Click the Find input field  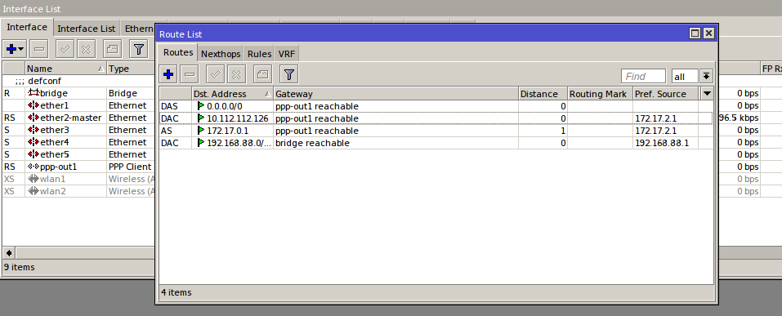(x=643, y=76)
